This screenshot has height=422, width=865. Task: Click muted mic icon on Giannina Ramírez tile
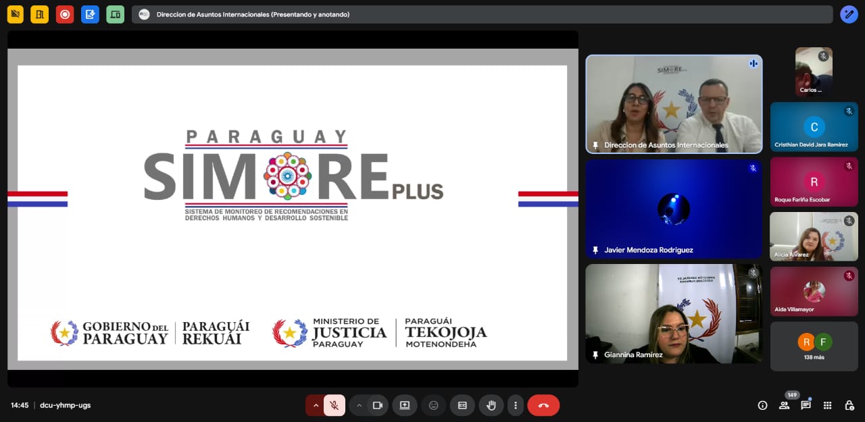pos(753,273)
